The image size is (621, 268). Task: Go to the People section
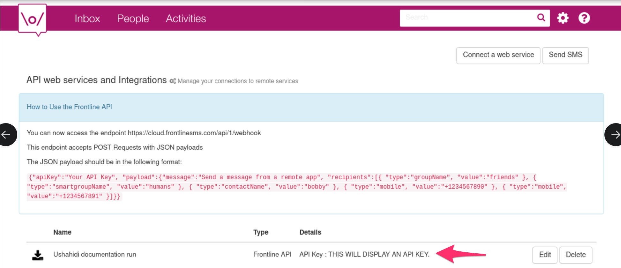click(133, 19)
